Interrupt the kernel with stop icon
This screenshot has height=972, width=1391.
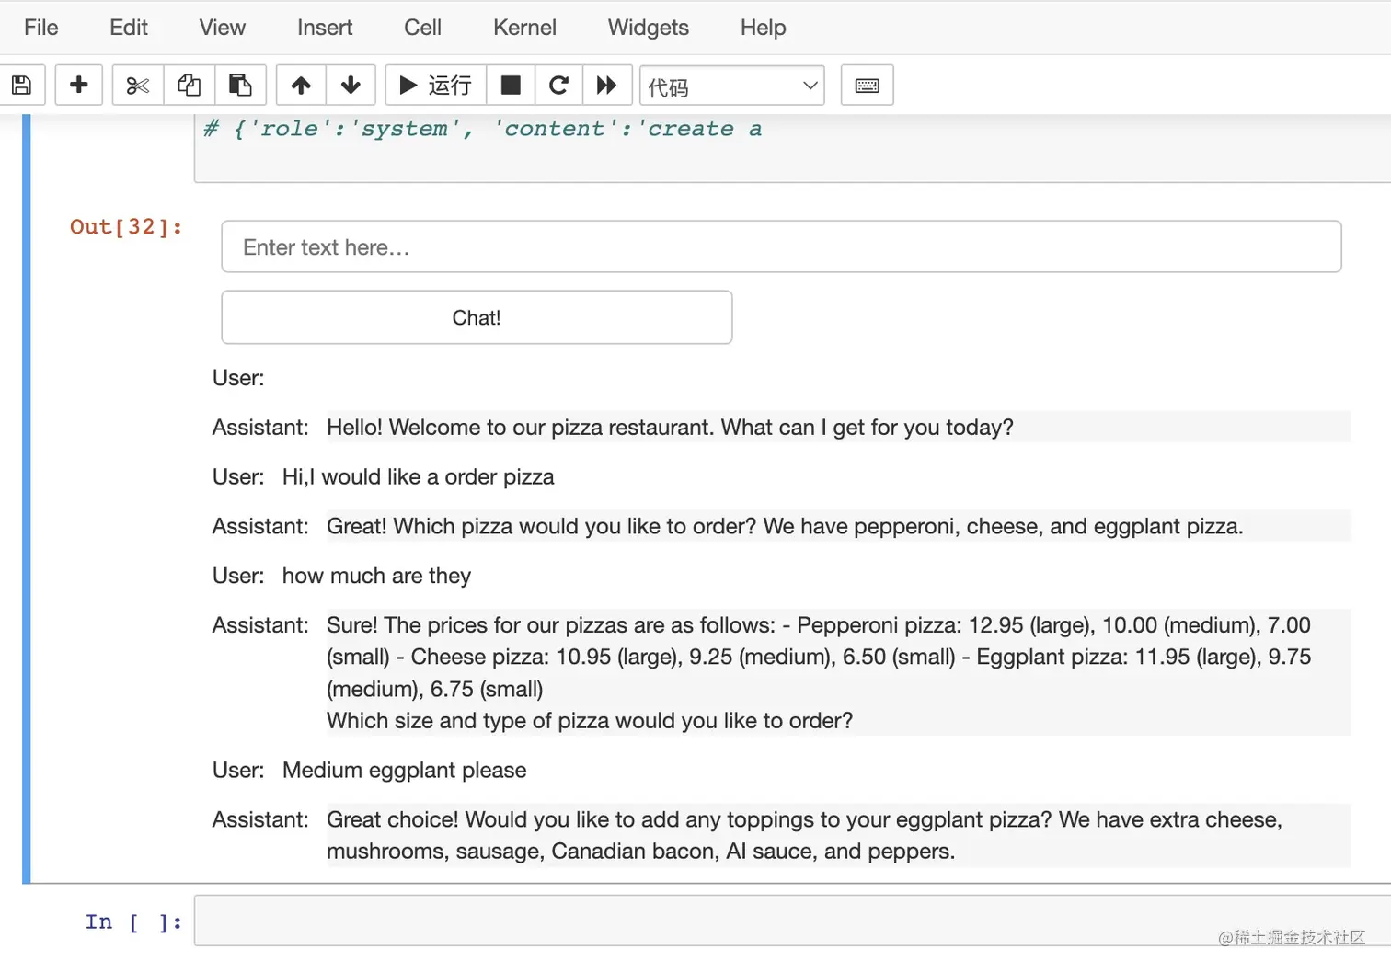tap(511, 86)
